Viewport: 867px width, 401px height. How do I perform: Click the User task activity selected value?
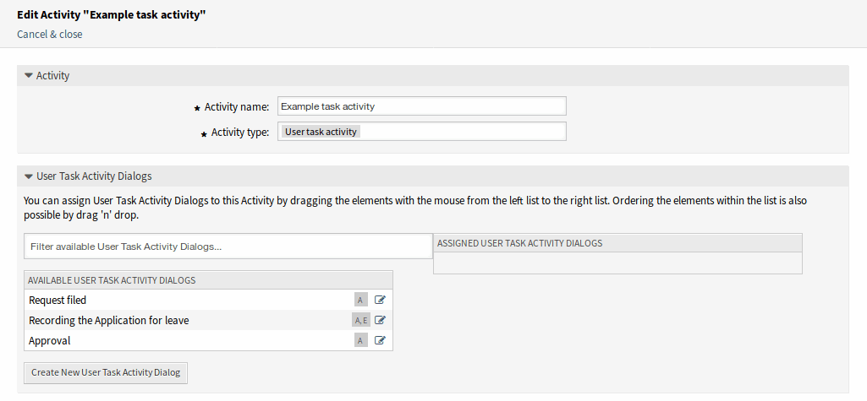click(321, 132)
